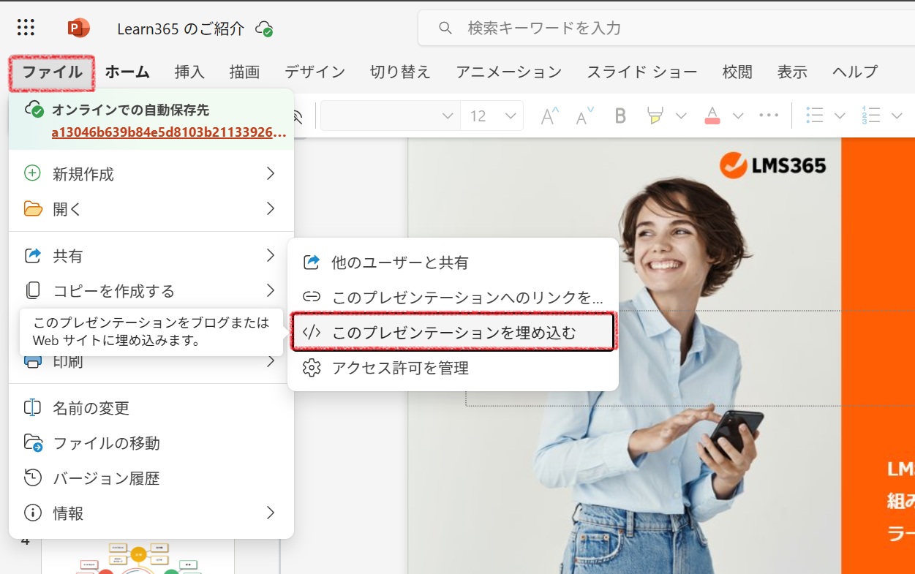The height and width of the screenshot is (574, 915).
Task: Switch to the アニメーション tab
Action: click(508, 72)
